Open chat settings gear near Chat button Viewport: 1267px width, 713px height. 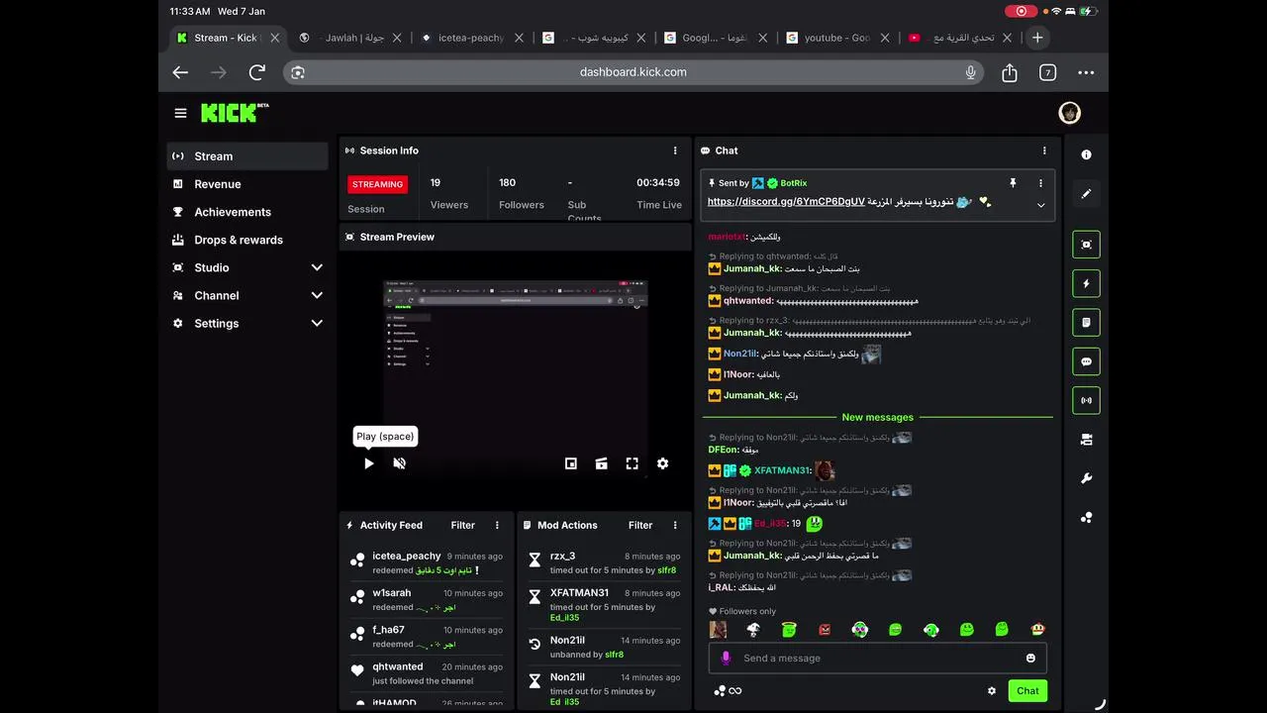[992, 691]
